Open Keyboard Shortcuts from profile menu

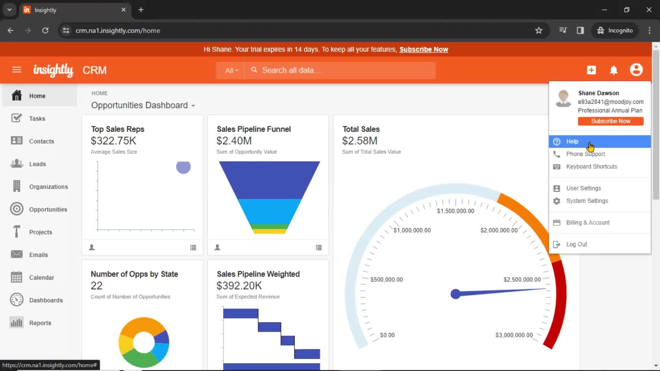click(x=600, y=167)
